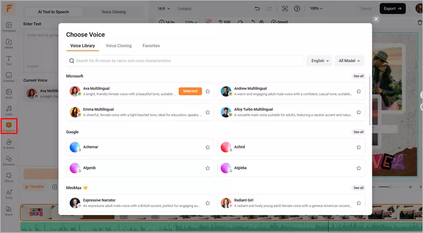Click the preview focus icon in top bar

(x=285, y=8)
